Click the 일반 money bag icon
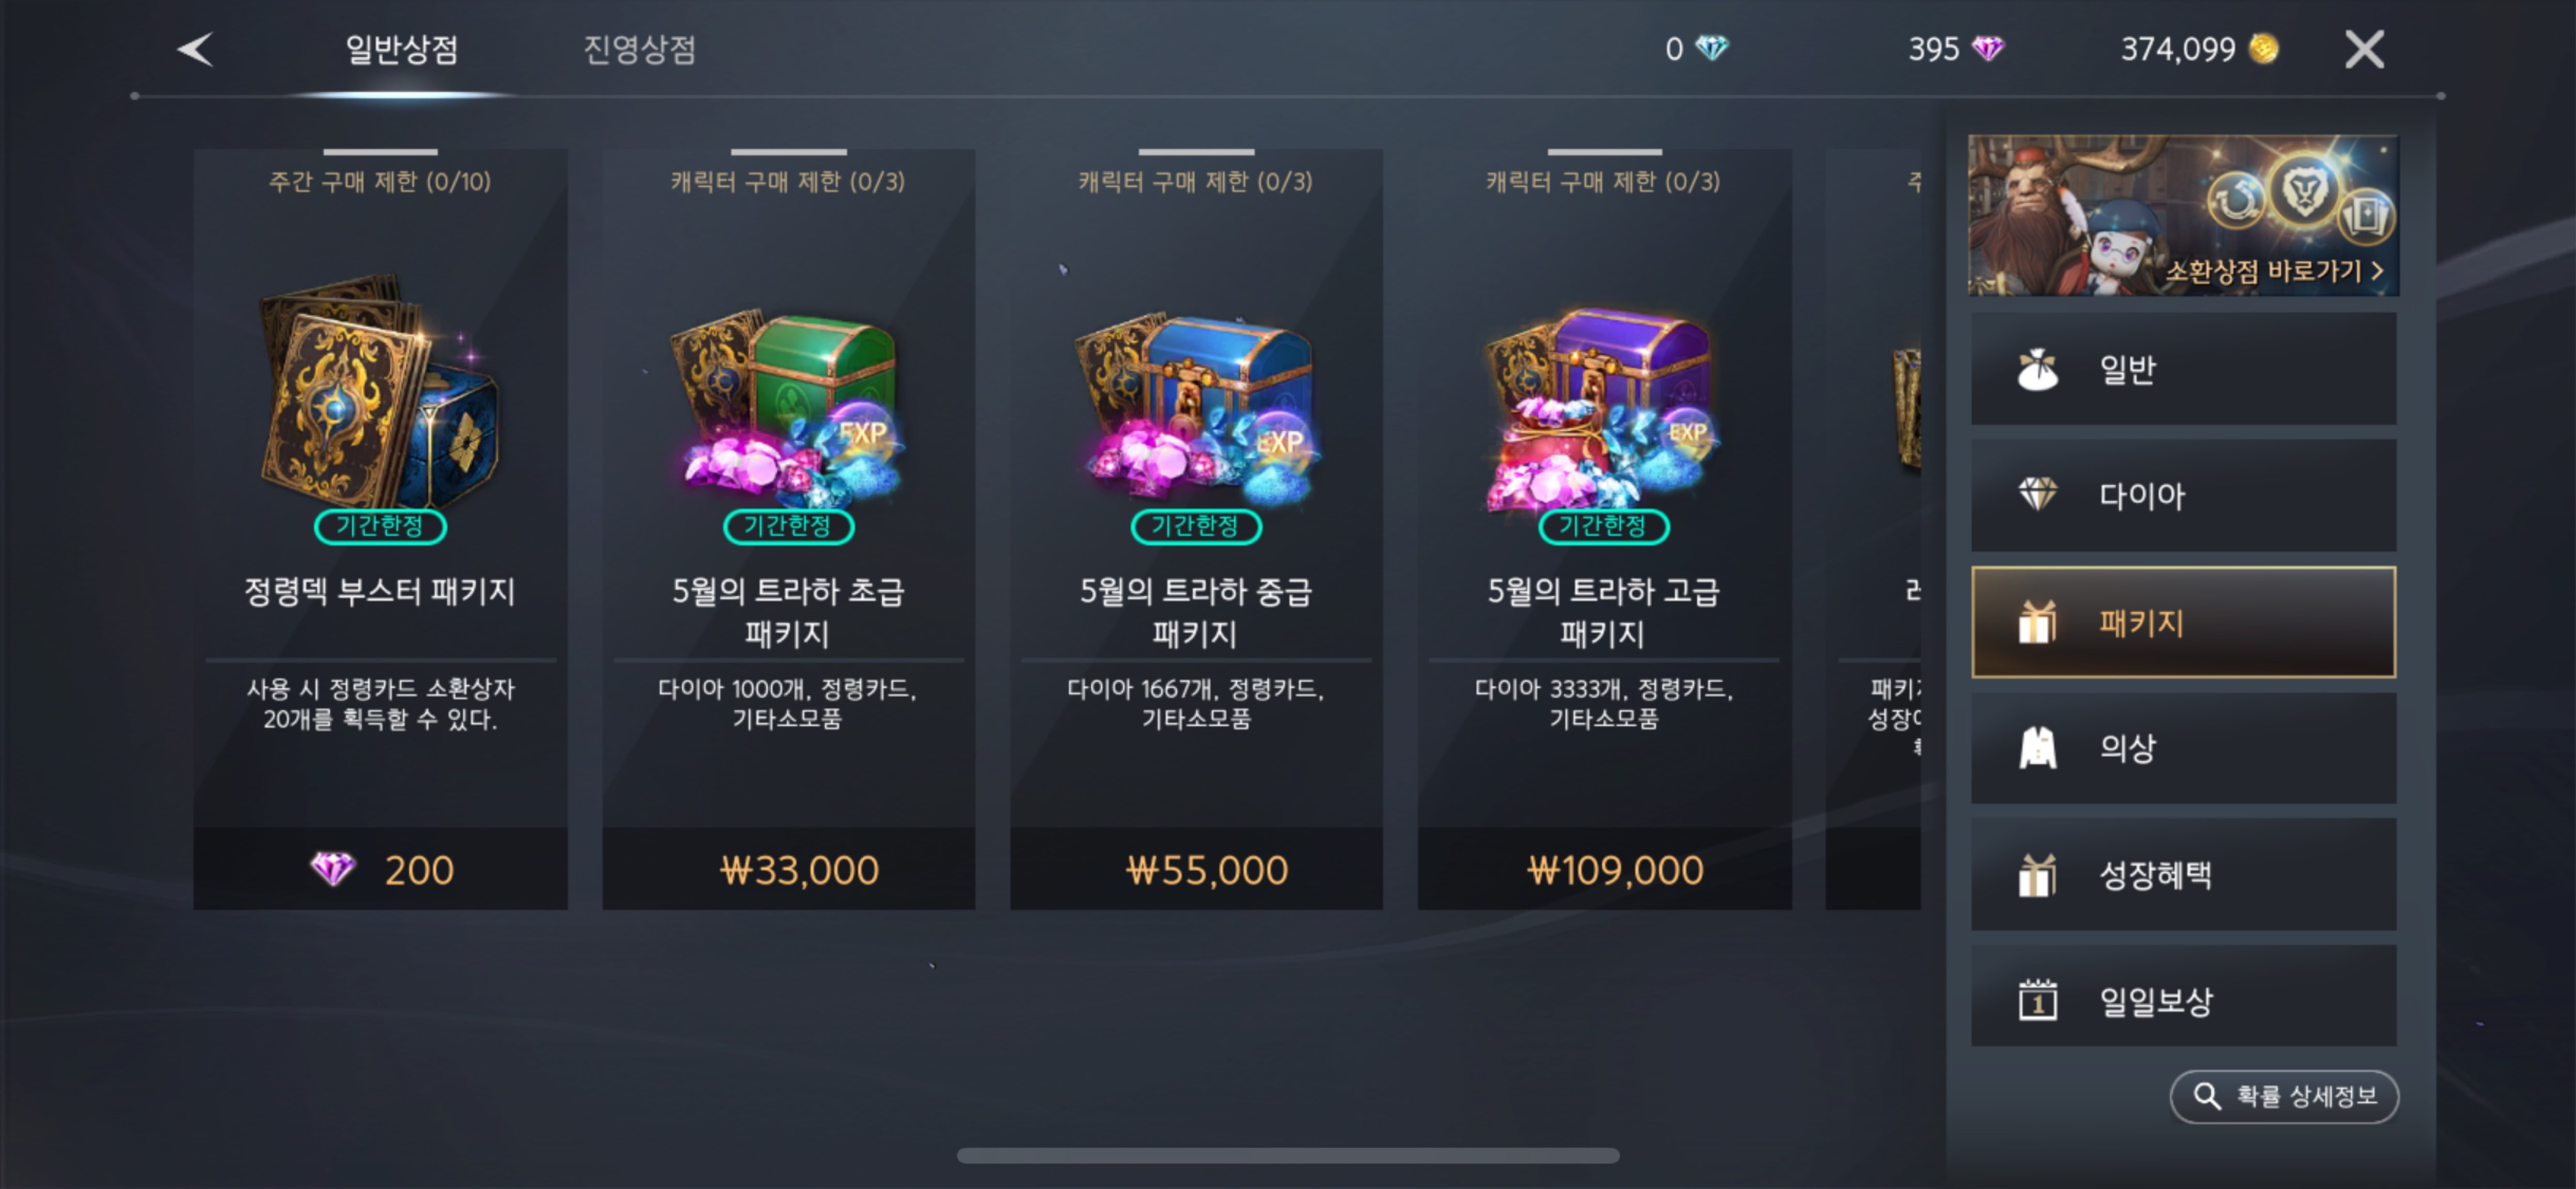This screenshot has width=2576, height=1189. coord(2037,369)
